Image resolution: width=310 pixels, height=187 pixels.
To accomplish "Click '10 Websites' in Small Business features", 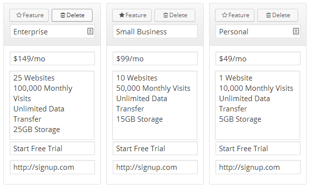I will [x=137, y=78].
